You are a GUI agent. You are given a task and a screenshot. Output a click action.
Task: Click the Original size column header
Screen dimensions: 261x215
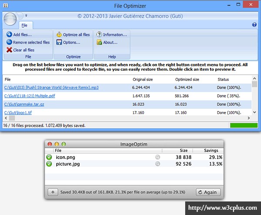142,80
